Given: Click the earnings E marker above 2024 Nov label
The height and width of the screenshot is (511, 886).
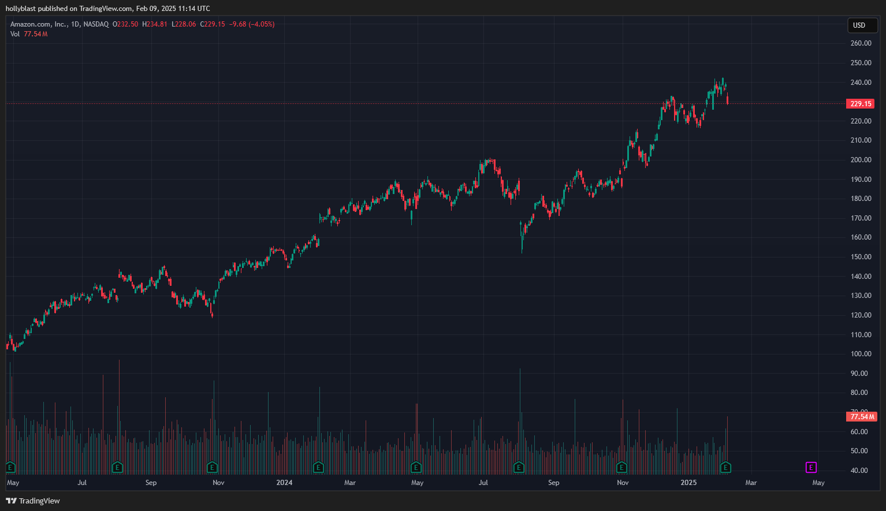Looking at the screenshot, I should pos(622,467).
